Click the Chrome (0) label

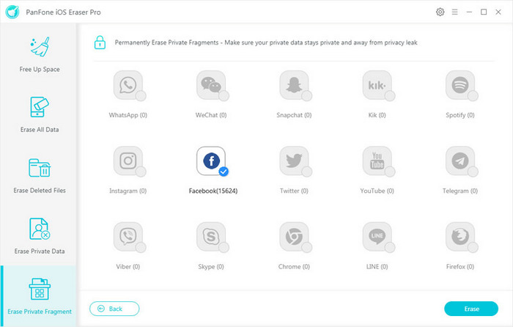(294, 267)
